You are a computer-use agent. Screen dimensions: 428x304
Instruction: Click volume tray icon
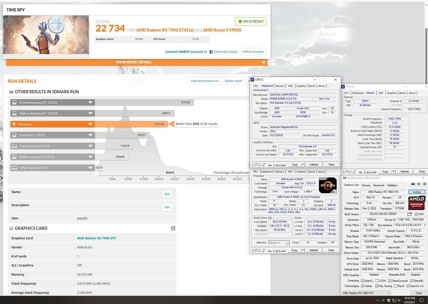click(400, 300)
